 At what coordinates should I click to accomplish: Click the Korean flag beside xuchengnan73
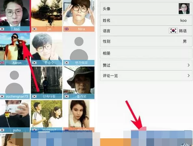(2, 96)
